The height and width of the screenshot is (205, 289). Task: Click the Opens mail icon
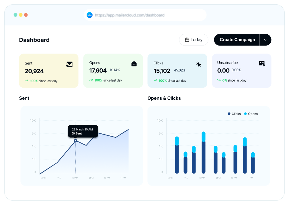tap(134, 64)
